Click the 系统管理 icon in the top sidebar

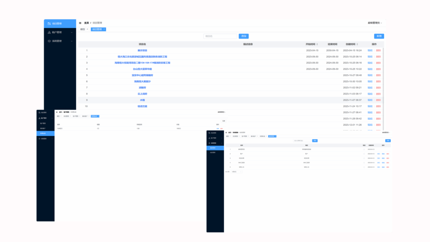(50, 41)
